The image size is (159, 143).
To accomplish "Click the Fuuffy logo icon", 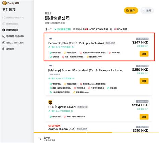I will point(4,3).
